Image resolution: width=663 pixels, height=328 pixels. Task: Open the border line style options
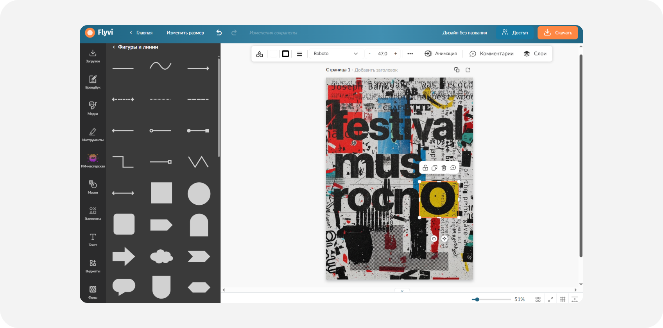[299, 54]
